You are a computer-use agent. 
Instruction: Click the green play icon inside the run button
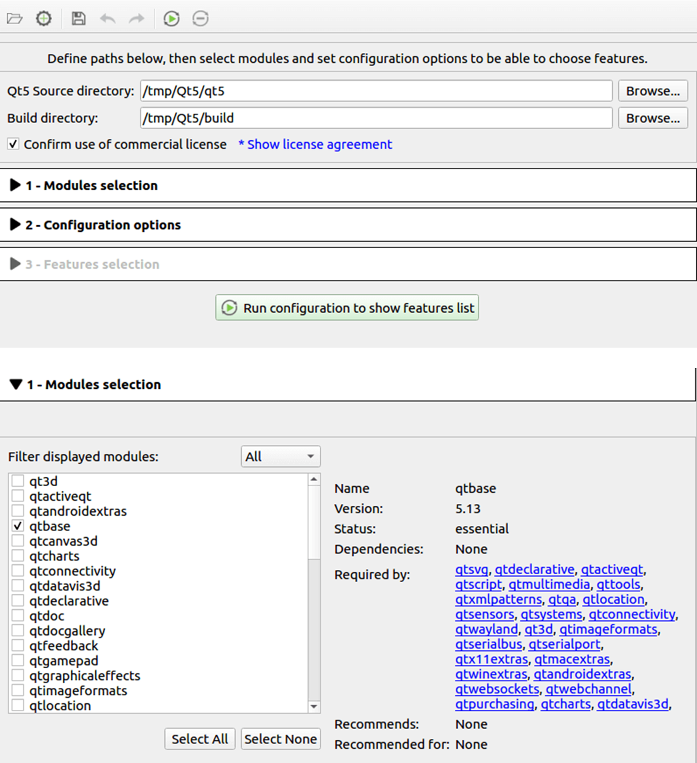[x=229, y=308]
